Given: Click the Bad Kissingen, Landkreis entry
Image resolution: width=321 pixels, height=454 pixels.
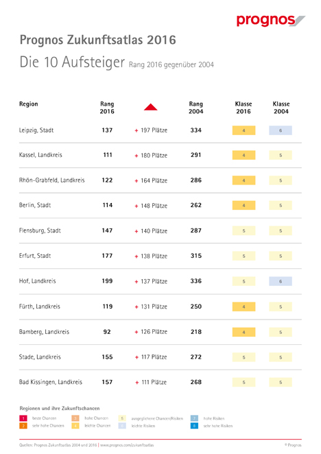Looking at the screenshot, I should pyautogui.click(x=51, y=382).
